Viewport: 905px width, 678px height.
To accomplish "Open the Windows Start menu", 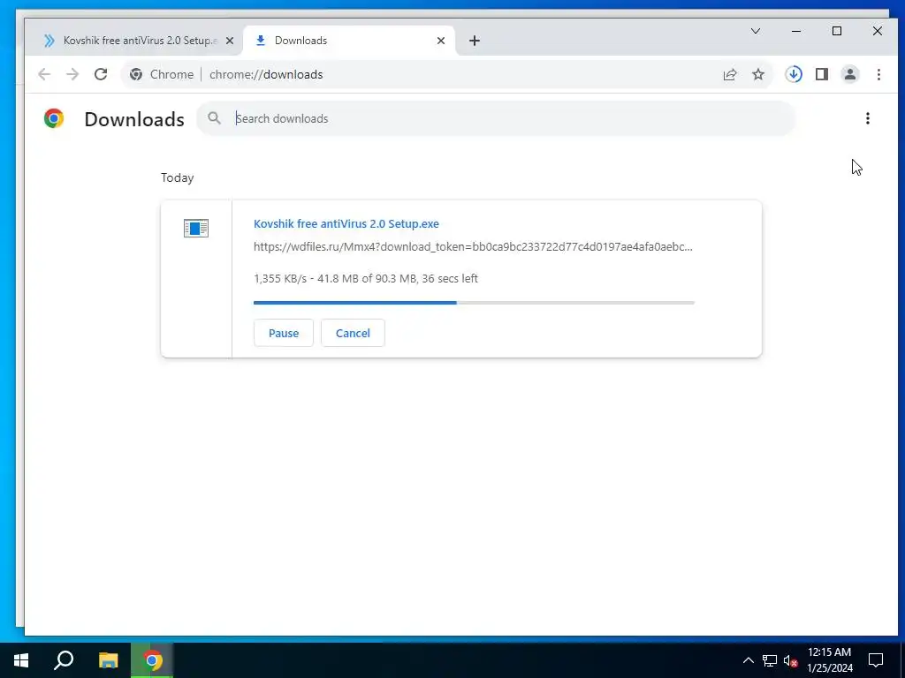I will coord(21,660).
